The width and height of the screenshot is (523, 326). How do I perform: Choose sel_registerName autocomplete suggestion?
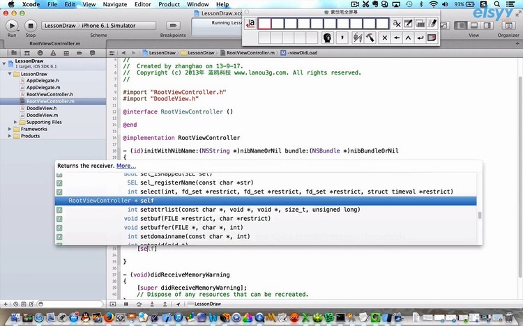click(266, 183)
